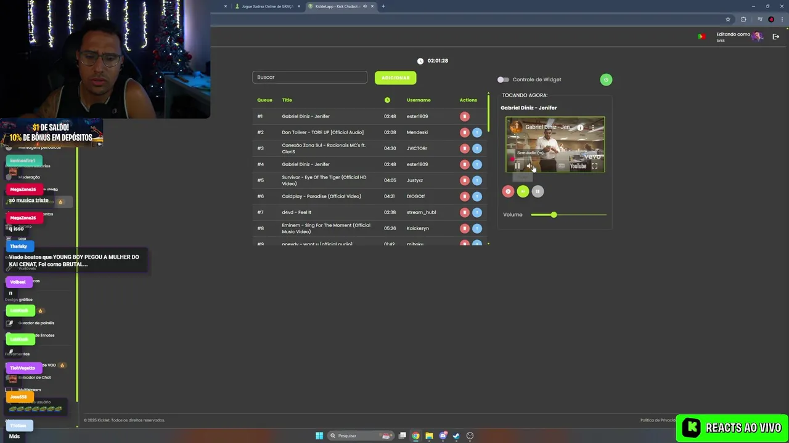Show YouTube video info icon
This screenshot has height=443, width=789.
(x=580, y=127)
